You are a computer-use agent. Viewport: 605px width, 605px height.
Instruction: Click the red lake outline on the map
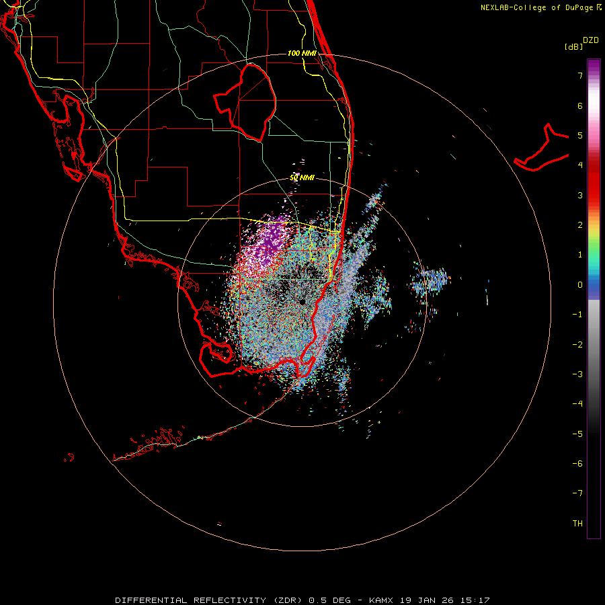coord(245,102)
